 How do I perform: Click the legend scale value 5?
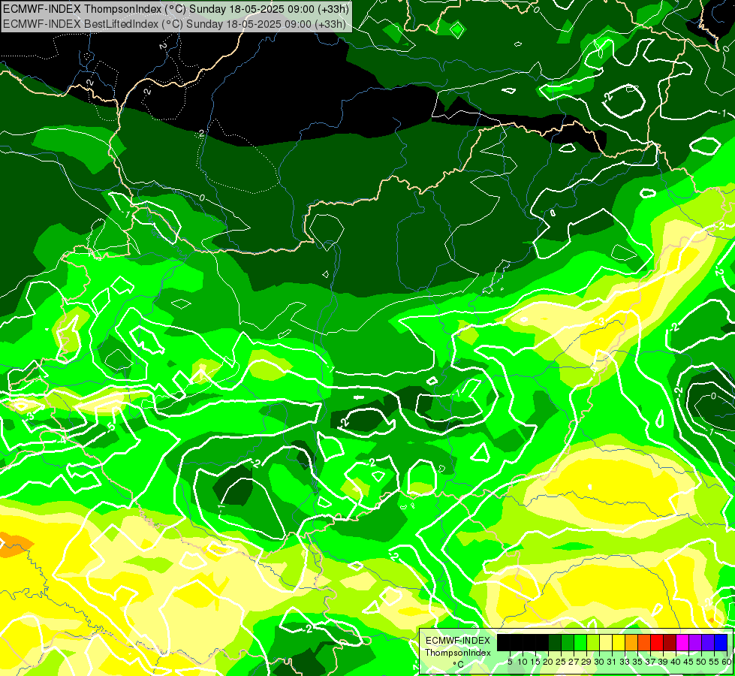(510, 662)
